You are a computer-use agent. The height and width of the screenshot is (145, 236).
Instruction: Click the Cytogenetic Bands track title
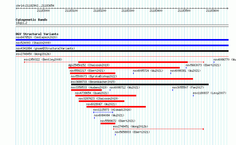tap(32, 20)
